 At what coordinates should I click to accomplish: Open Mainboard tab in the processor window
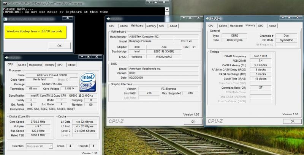click(x=35, y=65)
